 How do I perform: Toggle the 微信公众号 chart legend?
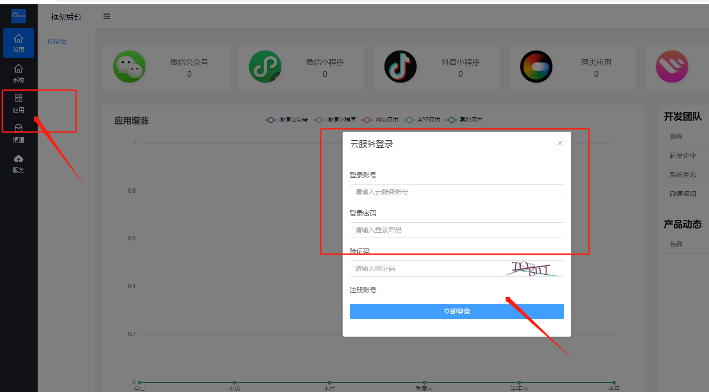coord(286,120)
